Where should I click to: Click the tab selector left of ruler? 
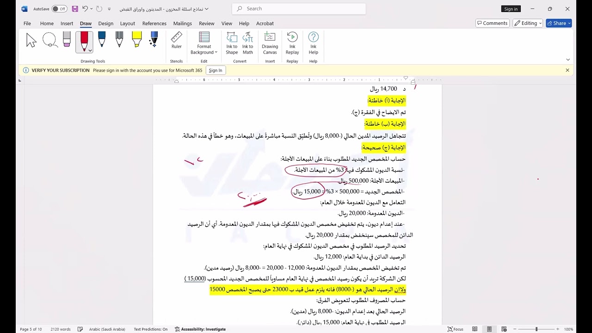pos(19,80)
